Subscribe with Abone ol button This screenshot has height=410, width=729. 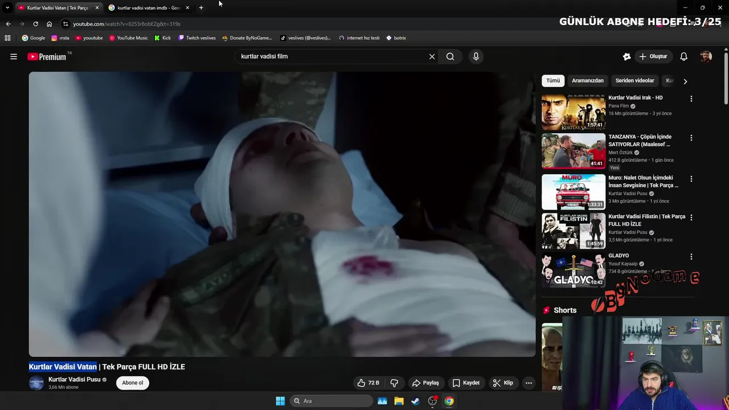[x=133, y=383]
